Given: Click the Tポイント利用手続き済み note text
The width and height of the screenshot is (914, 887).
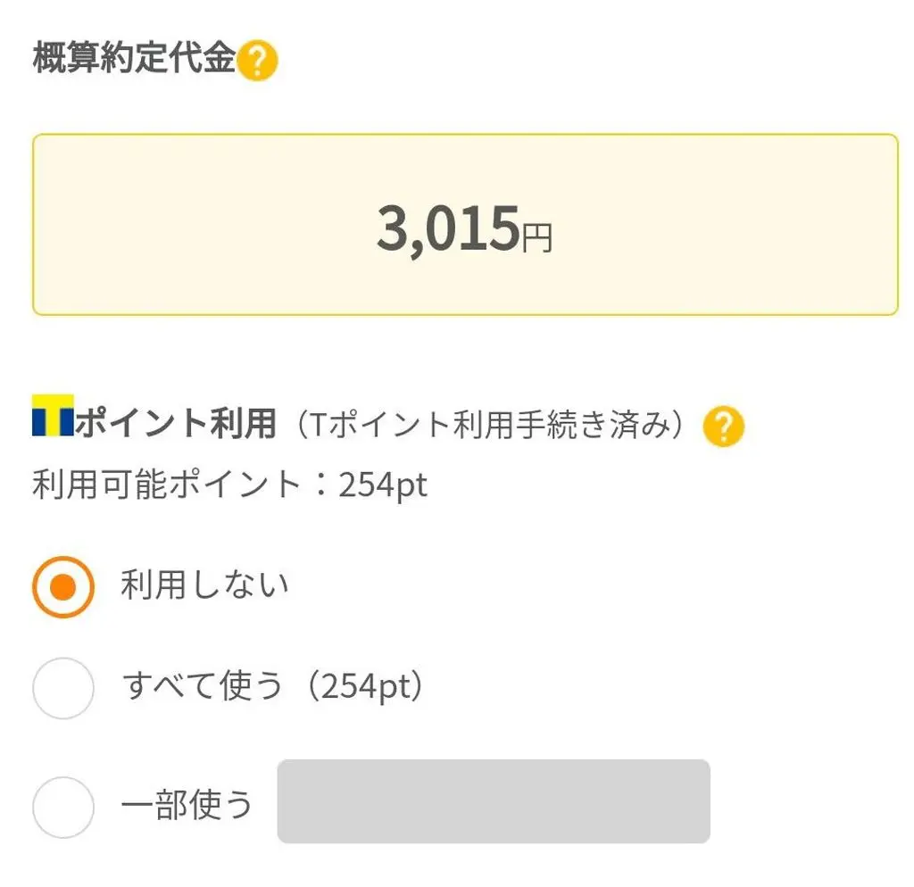Looking at the screenshot, I should tap(490, 424).
